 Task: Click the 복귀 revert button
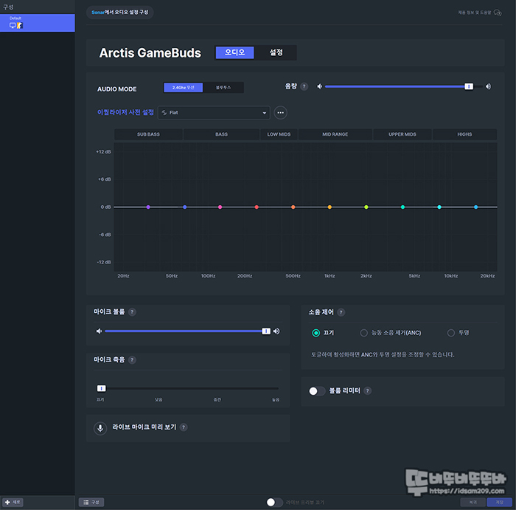(473, 503)
